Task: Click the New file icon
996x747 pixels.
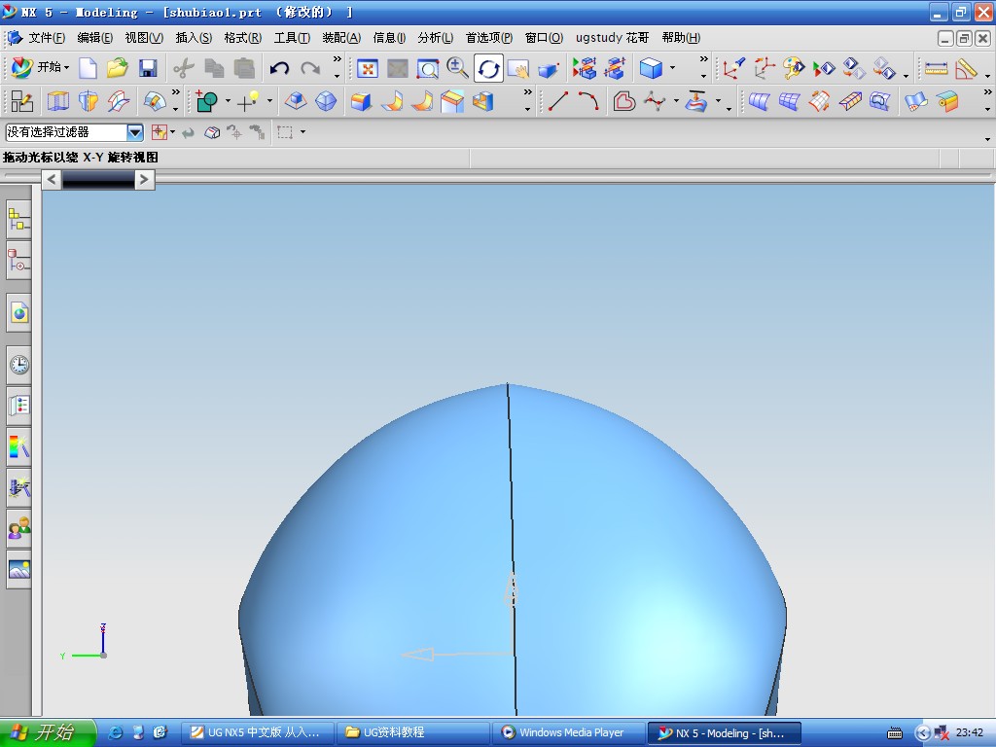Action: point(88,68)
